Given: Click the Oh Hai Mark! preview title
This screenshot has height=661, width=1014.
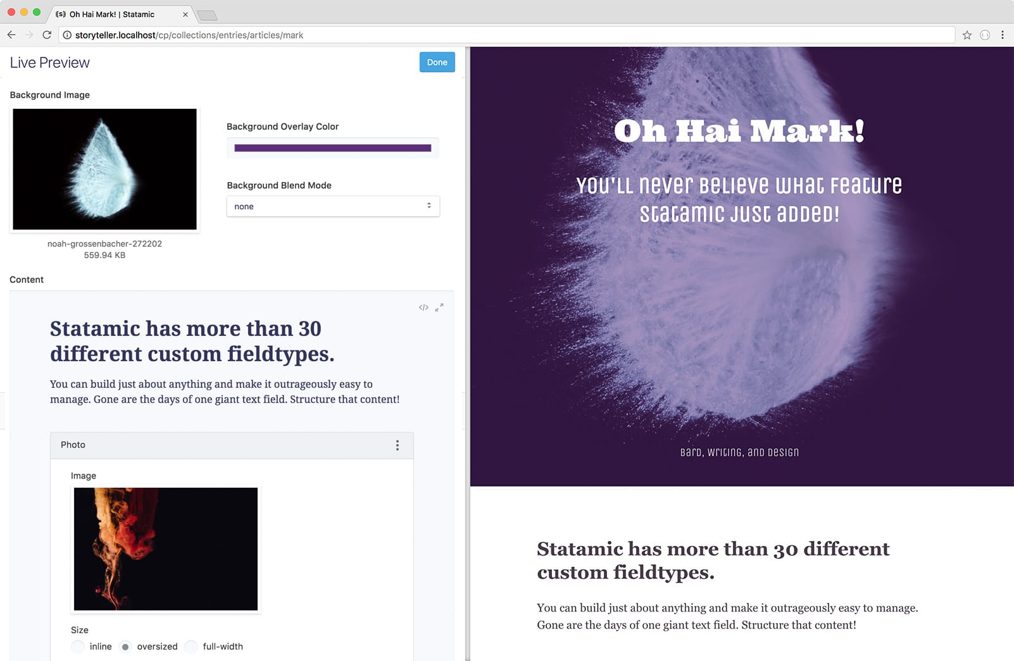Looking at the screenshot, I should [x=739, y=131].
